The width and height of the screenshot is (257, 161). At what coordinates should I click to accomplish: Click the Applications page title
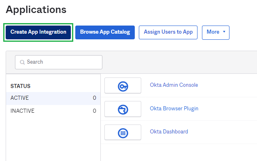tap(36, 9)
